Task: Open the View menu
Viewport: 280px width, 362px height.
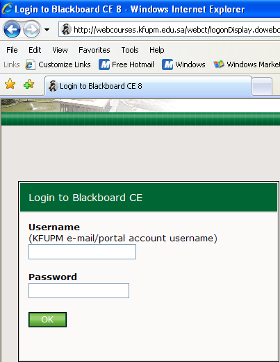Action: [x=60, y=50]
